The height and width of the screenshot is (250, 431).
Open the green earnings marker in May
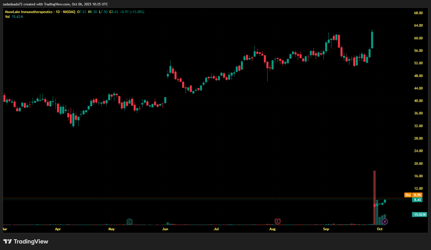129,221
